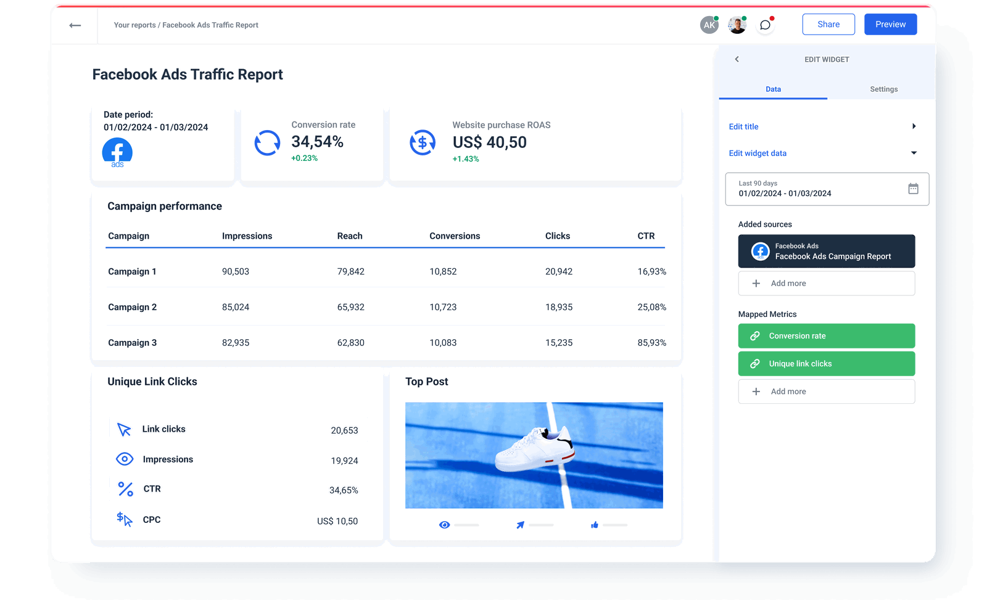Click the Website purchase ROAS dollar icon
Viewport: 987px width, 600px height.
(x=423, y=142)
